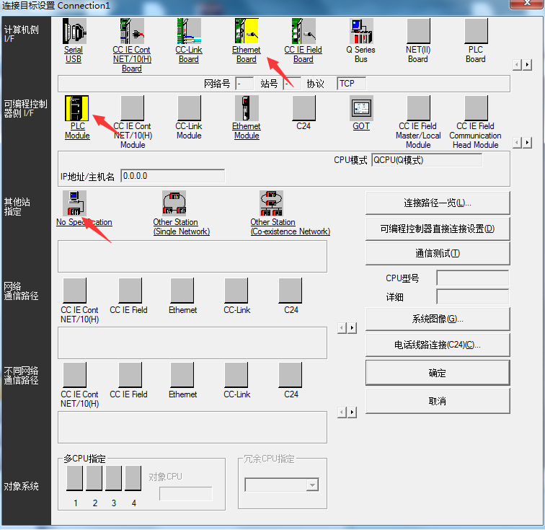Run the 通信测试 communication test
545x530 pixels.
[438, 253]
